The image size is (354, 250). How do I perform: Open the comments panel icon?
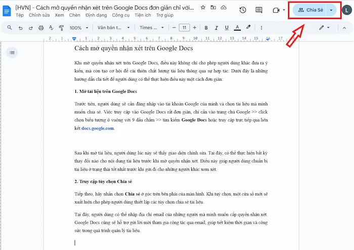pyautogui.click(x=259, y=10)
